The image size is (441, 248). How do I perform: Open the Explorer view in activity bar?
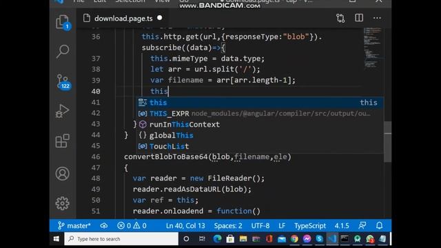[x=62, y=21]
